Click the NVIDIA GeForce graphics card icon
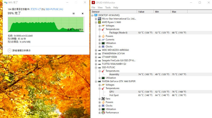Image resolution: width=212 pixels, height=118 pixels. [99, 81]
